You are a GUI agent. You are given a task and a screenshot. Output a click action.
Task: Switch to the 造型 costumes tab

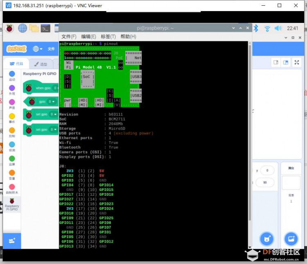coord(41,64)
